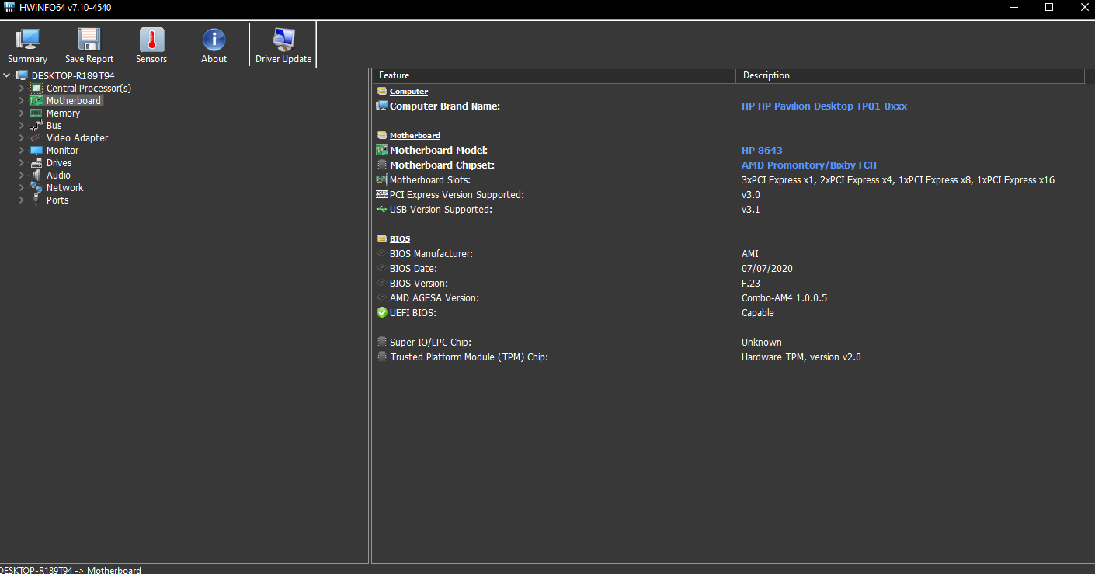Launch the Driver Update tool
The width and height of the screenshot is (1095, 574).
tap(283, 45)
